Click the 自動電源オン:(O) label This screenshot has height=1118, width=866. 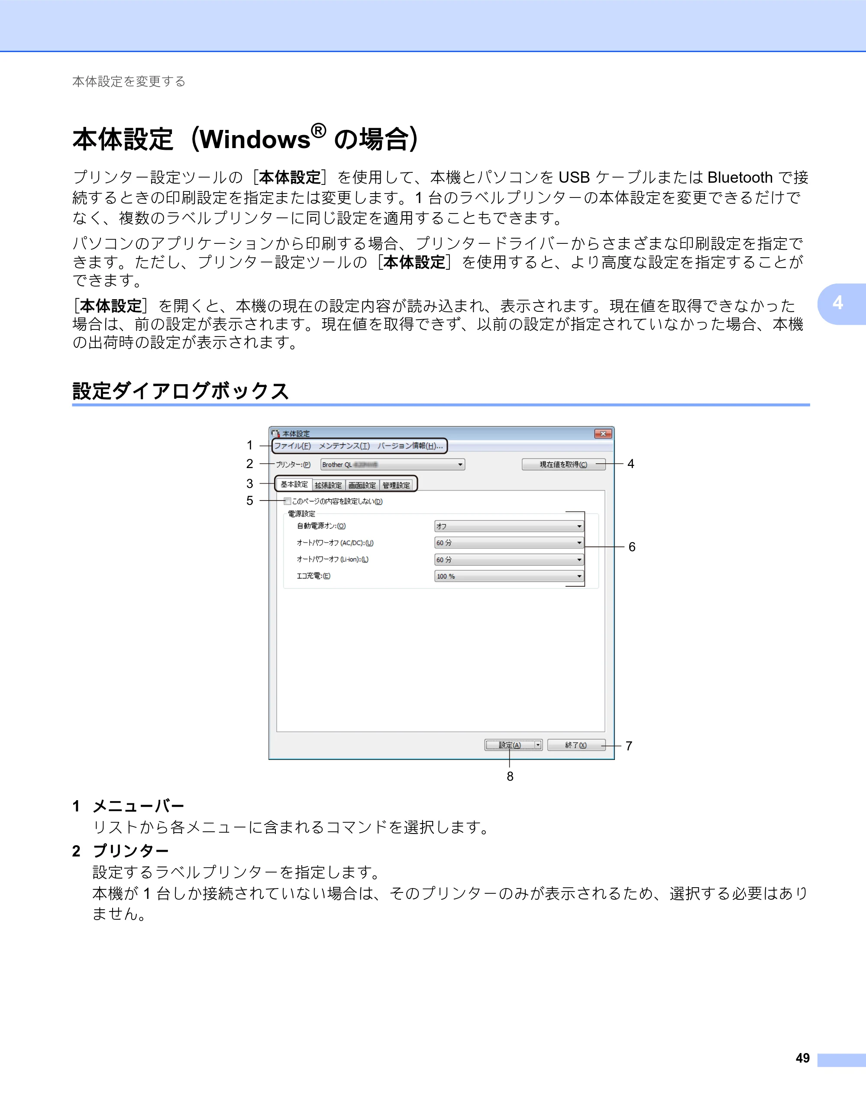pyautogui.click(x=321, y=526)
